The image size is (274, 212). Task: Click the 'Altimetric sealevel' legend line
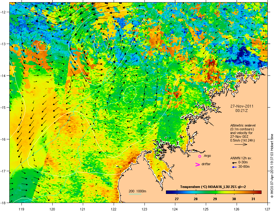point(243,125)
